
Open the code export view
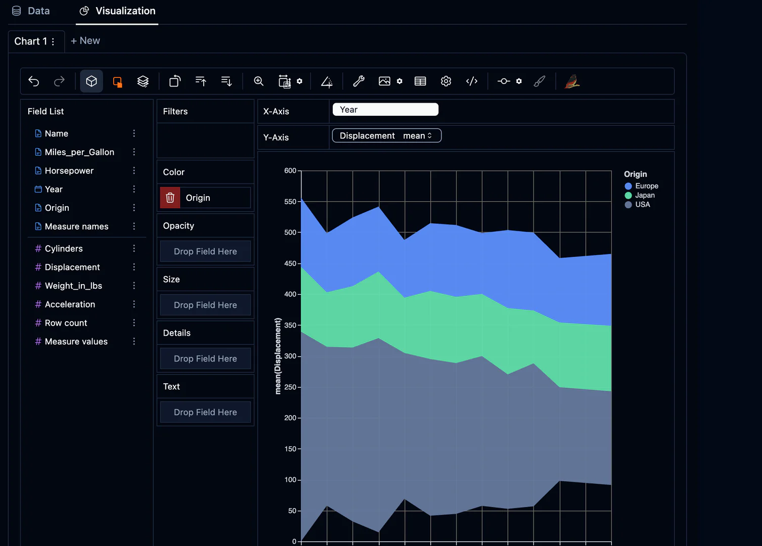tap(472, 81)
